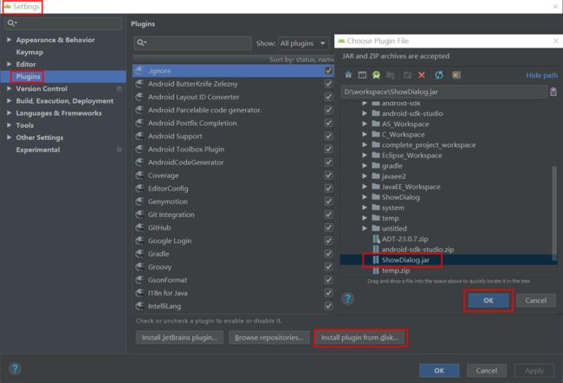Image resolution: width=563 pixels, height=383 pixels.
Task: Click the .ignore plugin icon
Action: pos(139,71)
